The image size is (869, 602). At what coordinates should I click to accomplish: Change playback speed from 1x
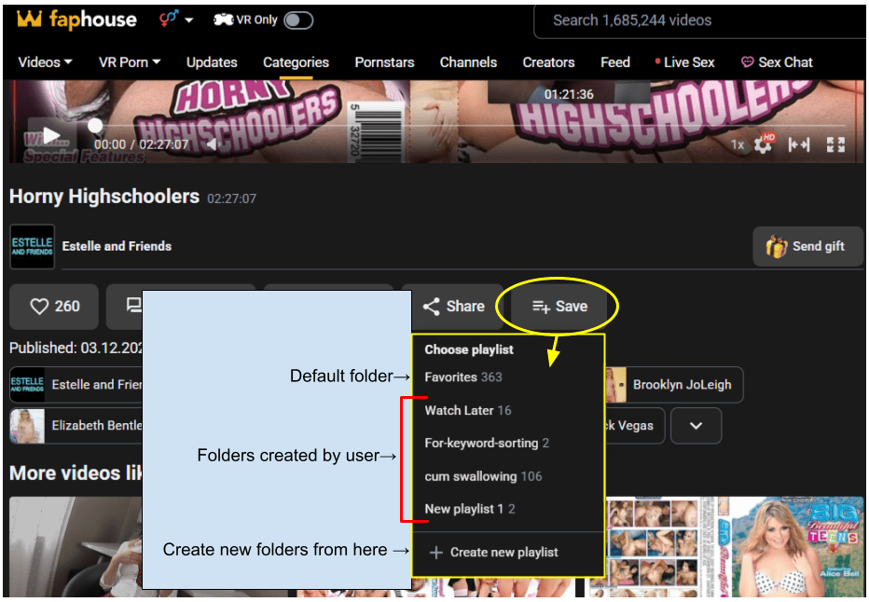tap(738, 144)
